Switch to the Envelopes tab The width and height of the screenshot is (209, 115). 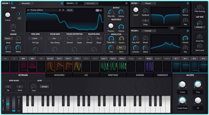[x=59, y=75]
